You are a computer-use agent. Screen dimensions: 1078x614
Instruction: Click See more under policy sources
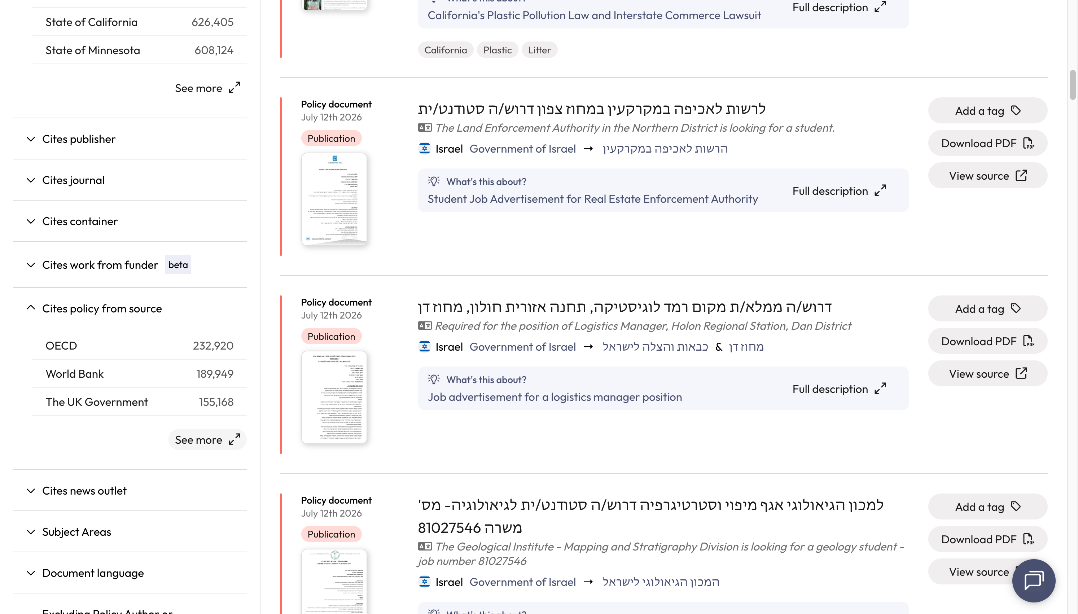coord(208,440)
